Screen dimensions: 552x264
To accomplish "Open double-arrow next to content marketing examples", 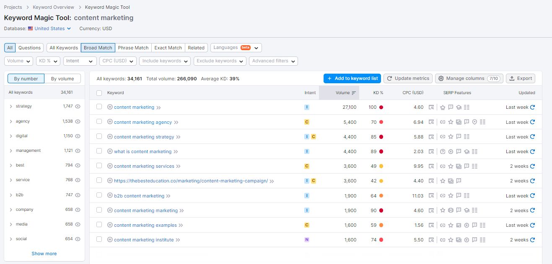I will coord(181,226).
